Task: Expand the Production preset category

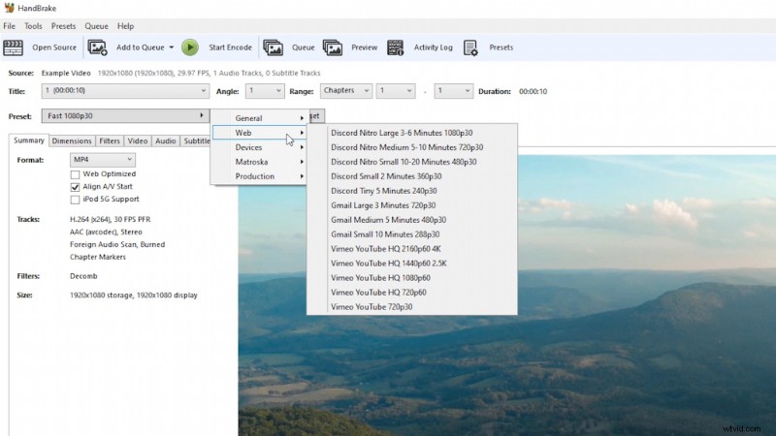Action: [x=259, y=176]
